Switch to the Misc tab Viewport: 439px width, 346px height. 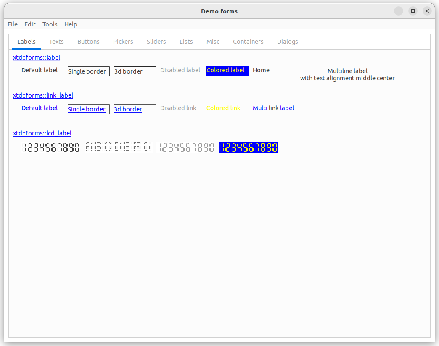point(213,42)
